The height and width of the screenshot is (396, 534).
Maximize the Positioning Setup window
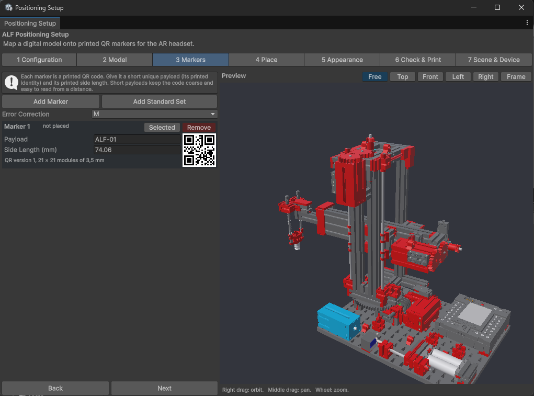(497, 7)
